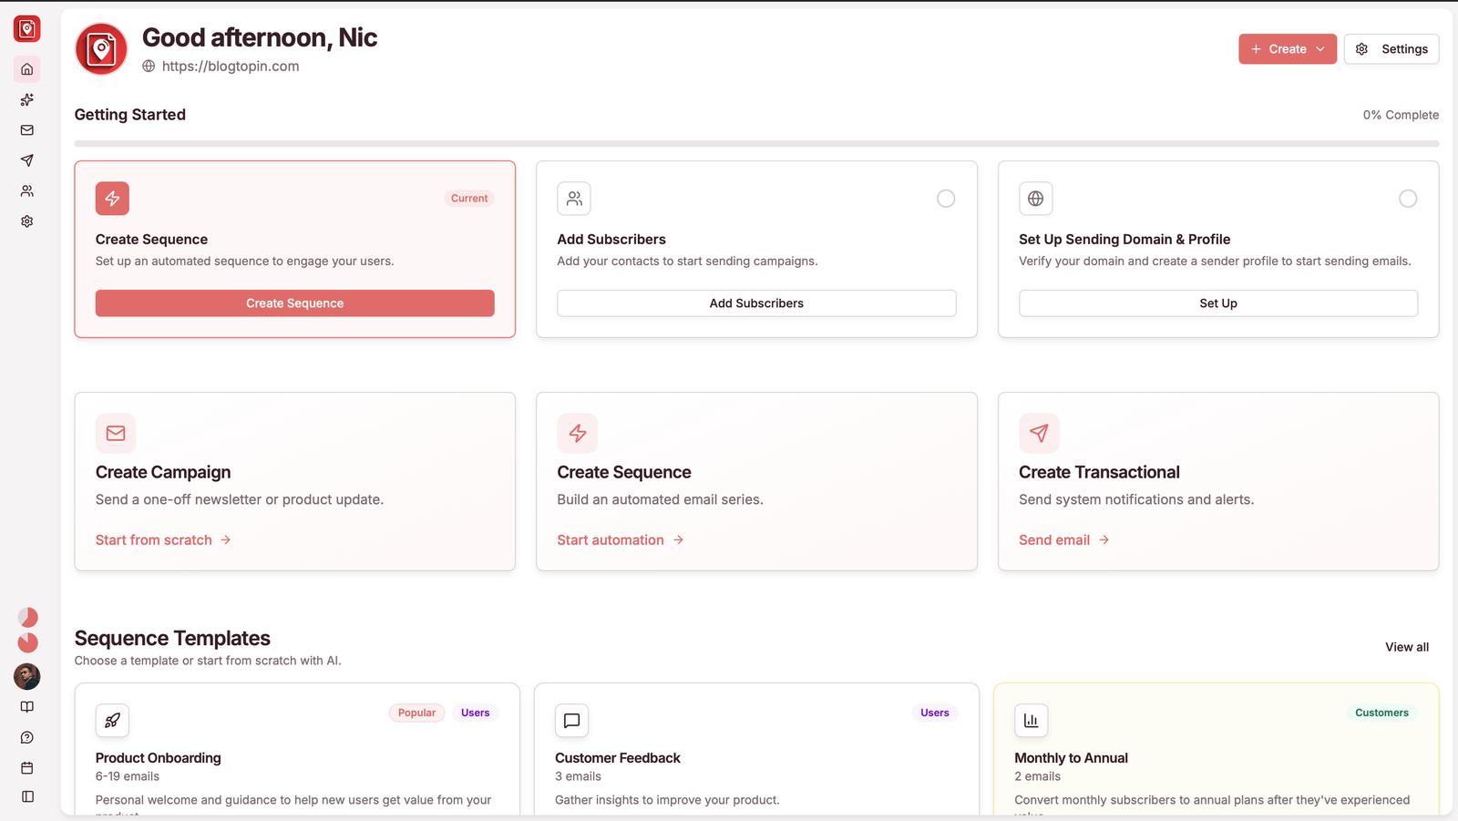
Task: Click the Create Sequence red button
Action: click(294, 303)
